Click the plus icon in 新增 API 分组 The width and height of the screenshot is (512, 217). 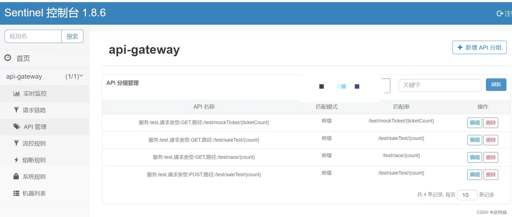pos(460,47)
